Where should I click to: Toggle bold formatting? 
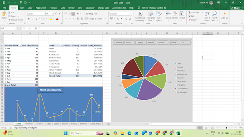[29, 19]
